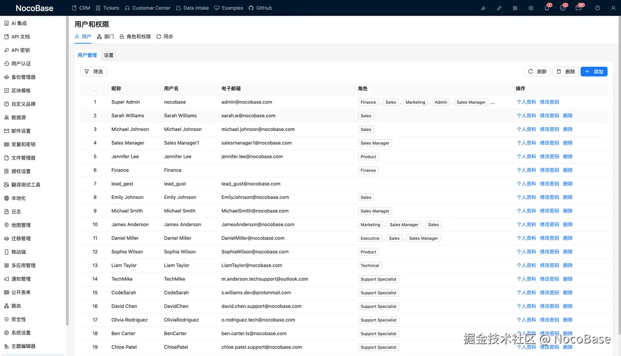Click 修改密码 for TechMike
This screenshot has width=621, height=356.
[550, 279]
